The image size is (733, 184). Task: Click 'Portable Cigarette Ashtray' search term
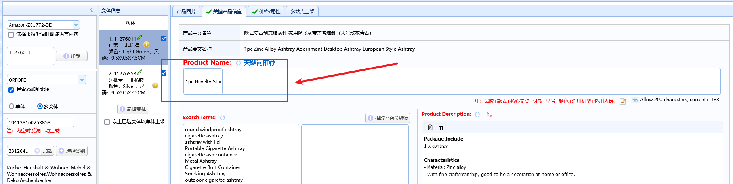[x=215, y=148]
